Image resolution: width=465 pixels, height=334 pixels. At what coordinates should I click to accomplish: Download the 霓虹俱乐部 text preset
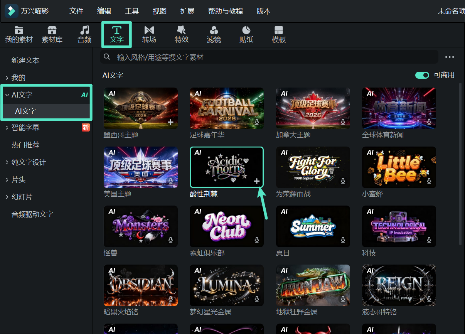tap(257, 240)
